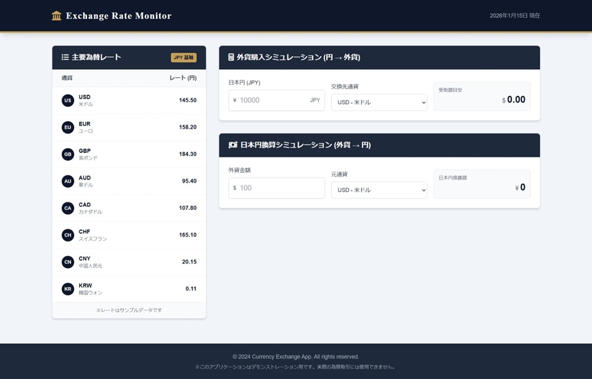Select the CAD カナダドル rate row
The width and height of the screenshot is (592, 379).
(x=129, y=208)
